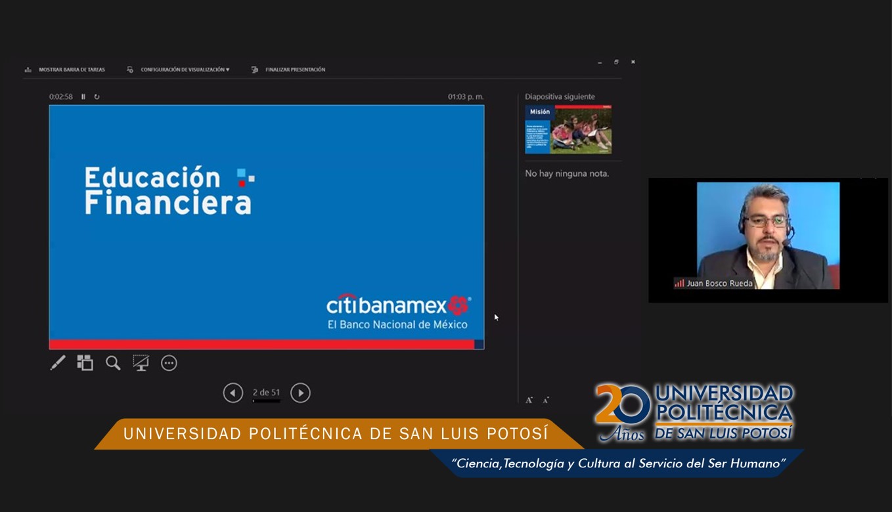
Task: Click the Juan Bosco Rueda video tile
Action: point(767,236)
